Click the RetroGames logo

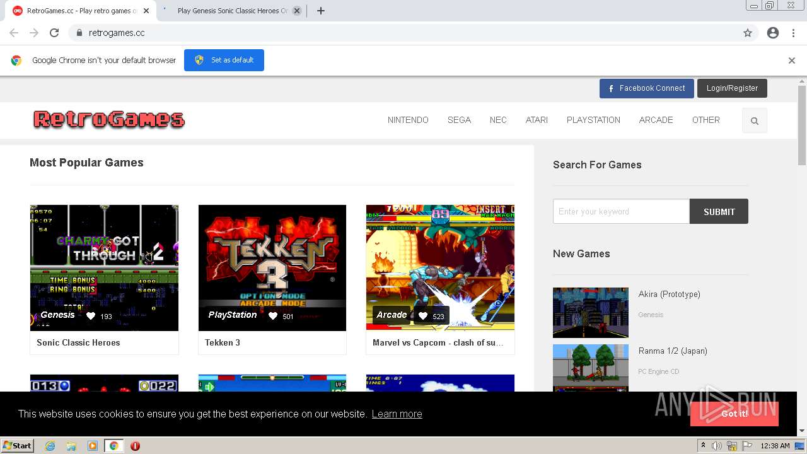coord(109,119)
